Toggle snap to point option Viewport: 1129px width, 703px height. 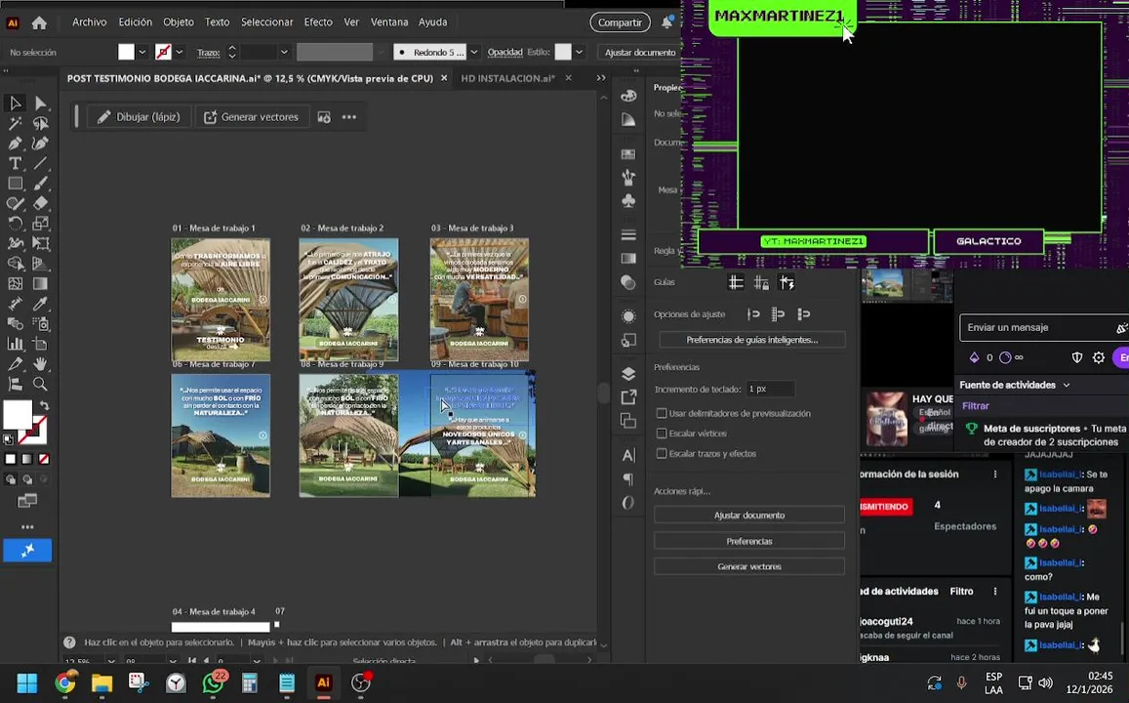pyautogui.click(x=753, y=314)
